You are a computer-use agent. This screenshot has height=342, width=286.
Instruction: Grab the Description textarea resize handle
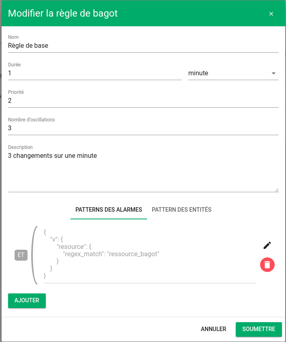[277, 190]
